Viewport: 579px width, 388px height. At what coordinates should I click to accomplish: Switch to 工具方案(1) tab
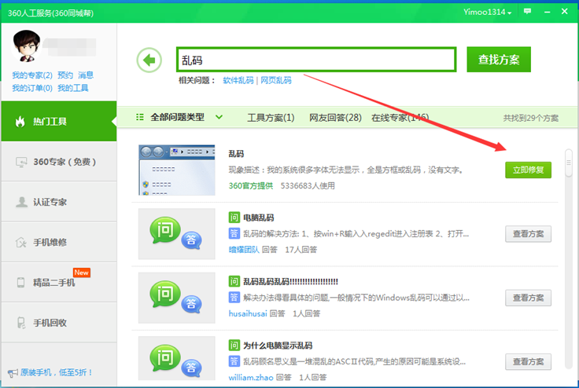coord(271,118)
